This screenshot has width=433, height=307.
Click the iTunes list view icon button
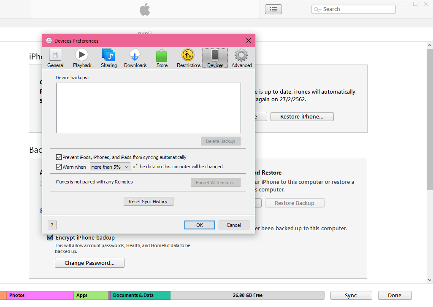(x=273, y=9)
